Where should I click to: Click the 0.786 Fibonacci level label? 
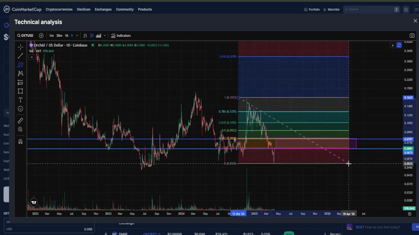point(228,112)
